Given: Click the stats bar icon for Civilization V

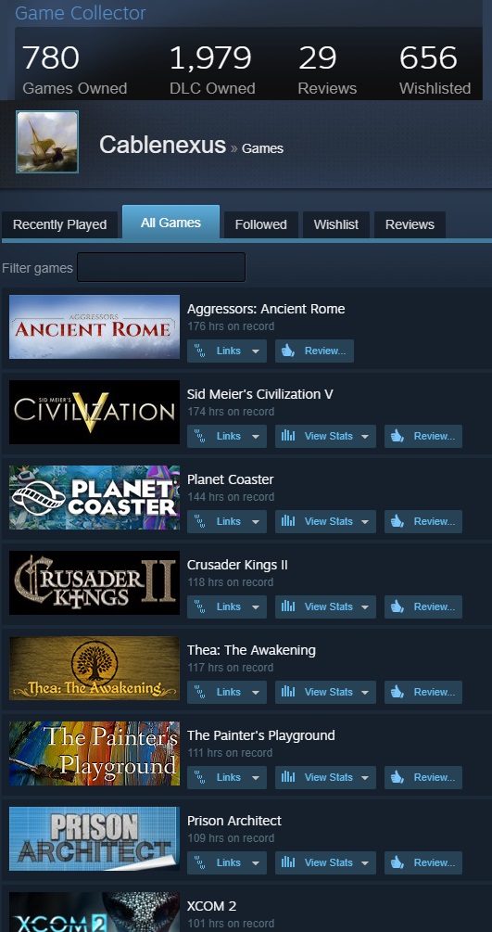Looking at the screenshot, I should coord(288,436).
